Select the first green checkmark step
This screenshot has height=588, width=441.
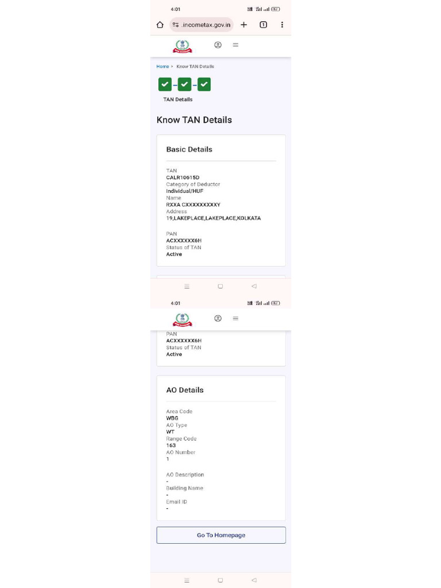coord(165,84)
